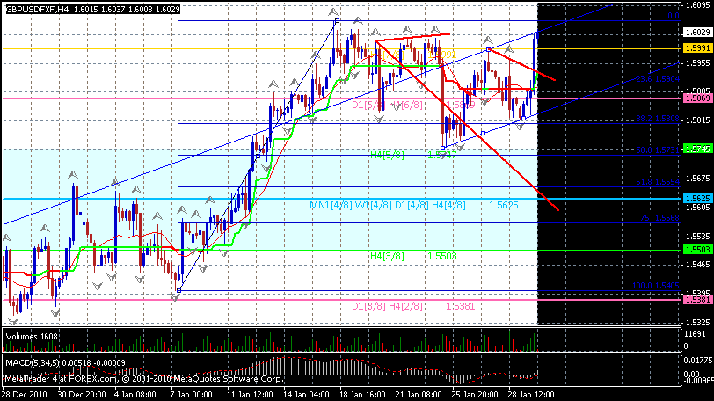Image resolution: width=714 pixels, height=401 pixels.
Task: Click the MN1[4/8] W1[4/8] D1[4/8] H4[4/8] label
Action: [x=388, y=205]
